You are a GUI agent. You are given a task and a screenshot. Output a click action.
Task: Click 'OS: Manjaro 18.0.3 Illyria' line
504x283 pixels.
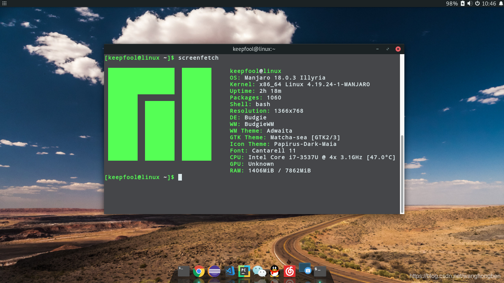coord(278,78)
